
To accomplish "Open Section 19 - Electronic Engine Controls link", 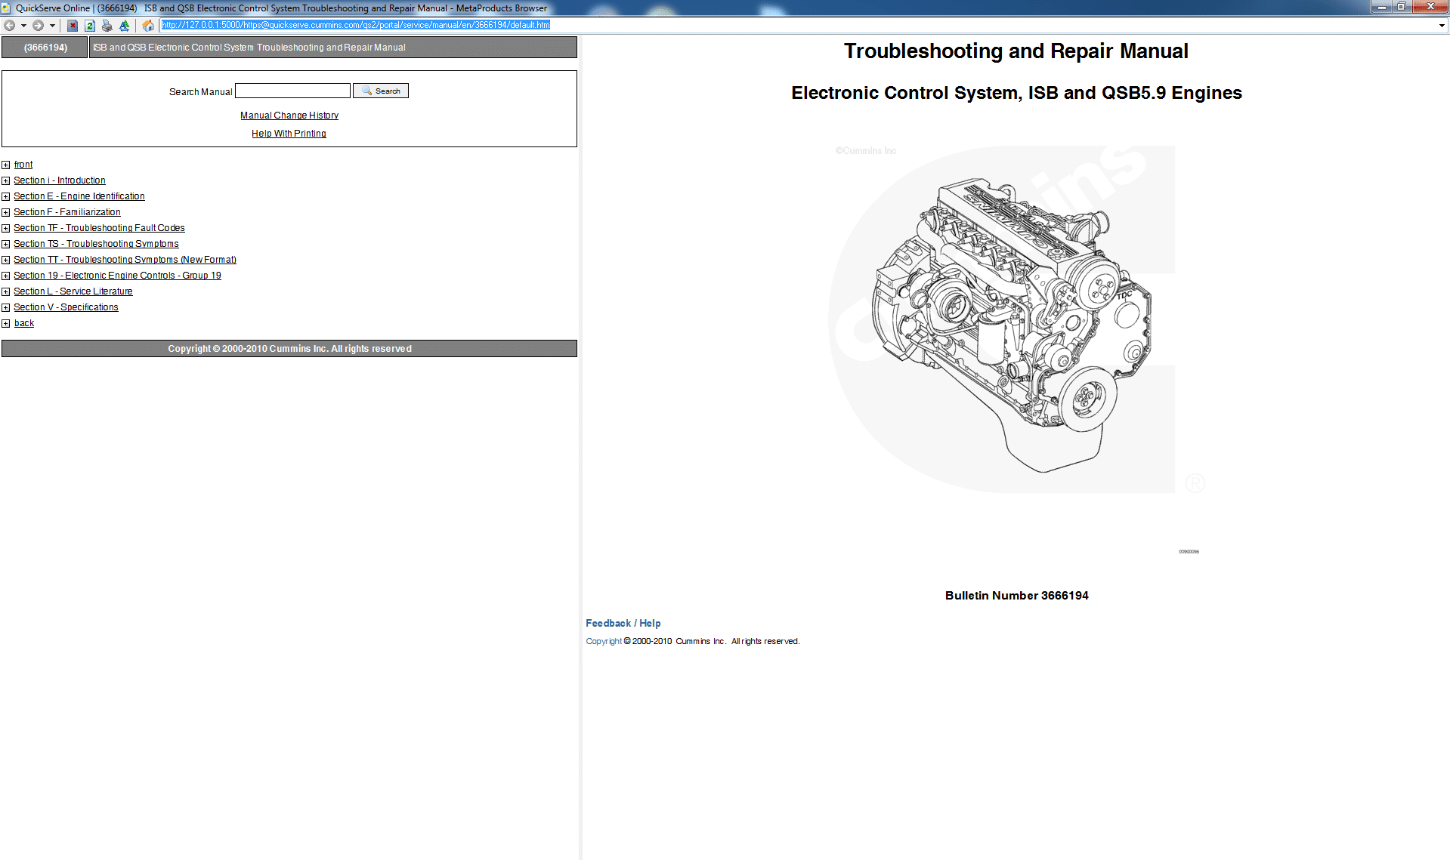I will 117,276.
